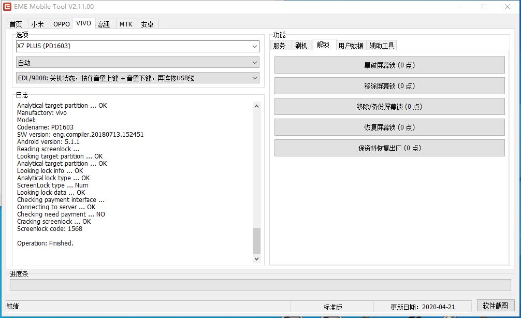
Task: Click 'Reading screenlock ...' log line
Action: [48, 149]
